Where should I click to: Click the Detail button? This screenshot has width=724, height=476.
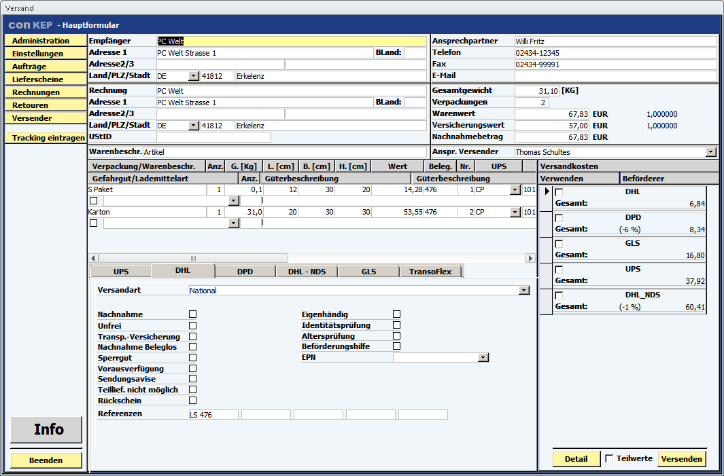[x=576, y=458]
